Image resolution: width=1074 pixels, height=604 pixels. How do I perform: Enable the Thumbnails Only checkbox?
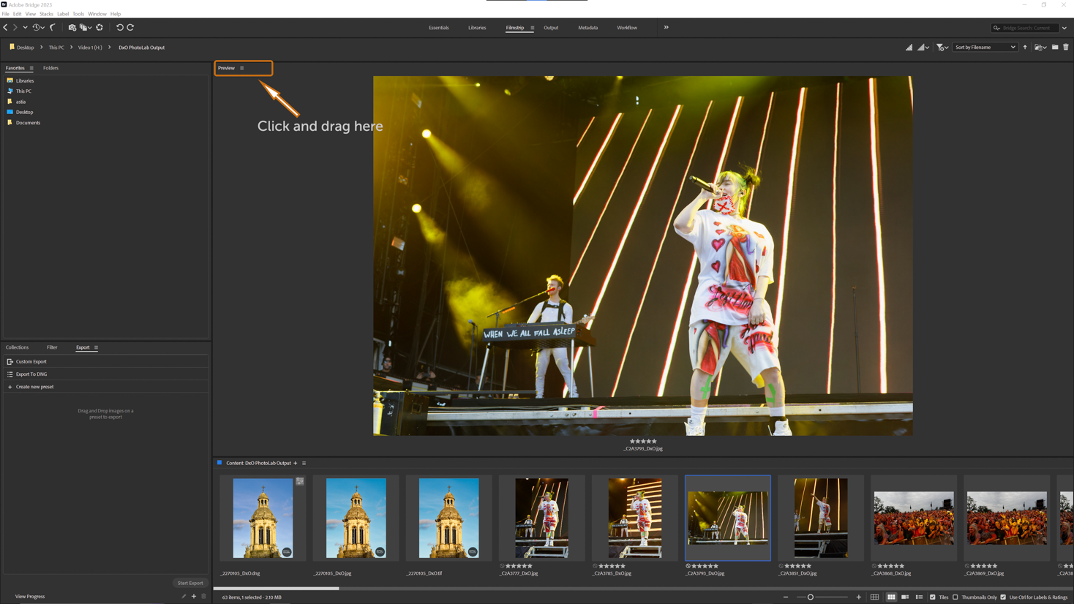click(x=955, y=597)
